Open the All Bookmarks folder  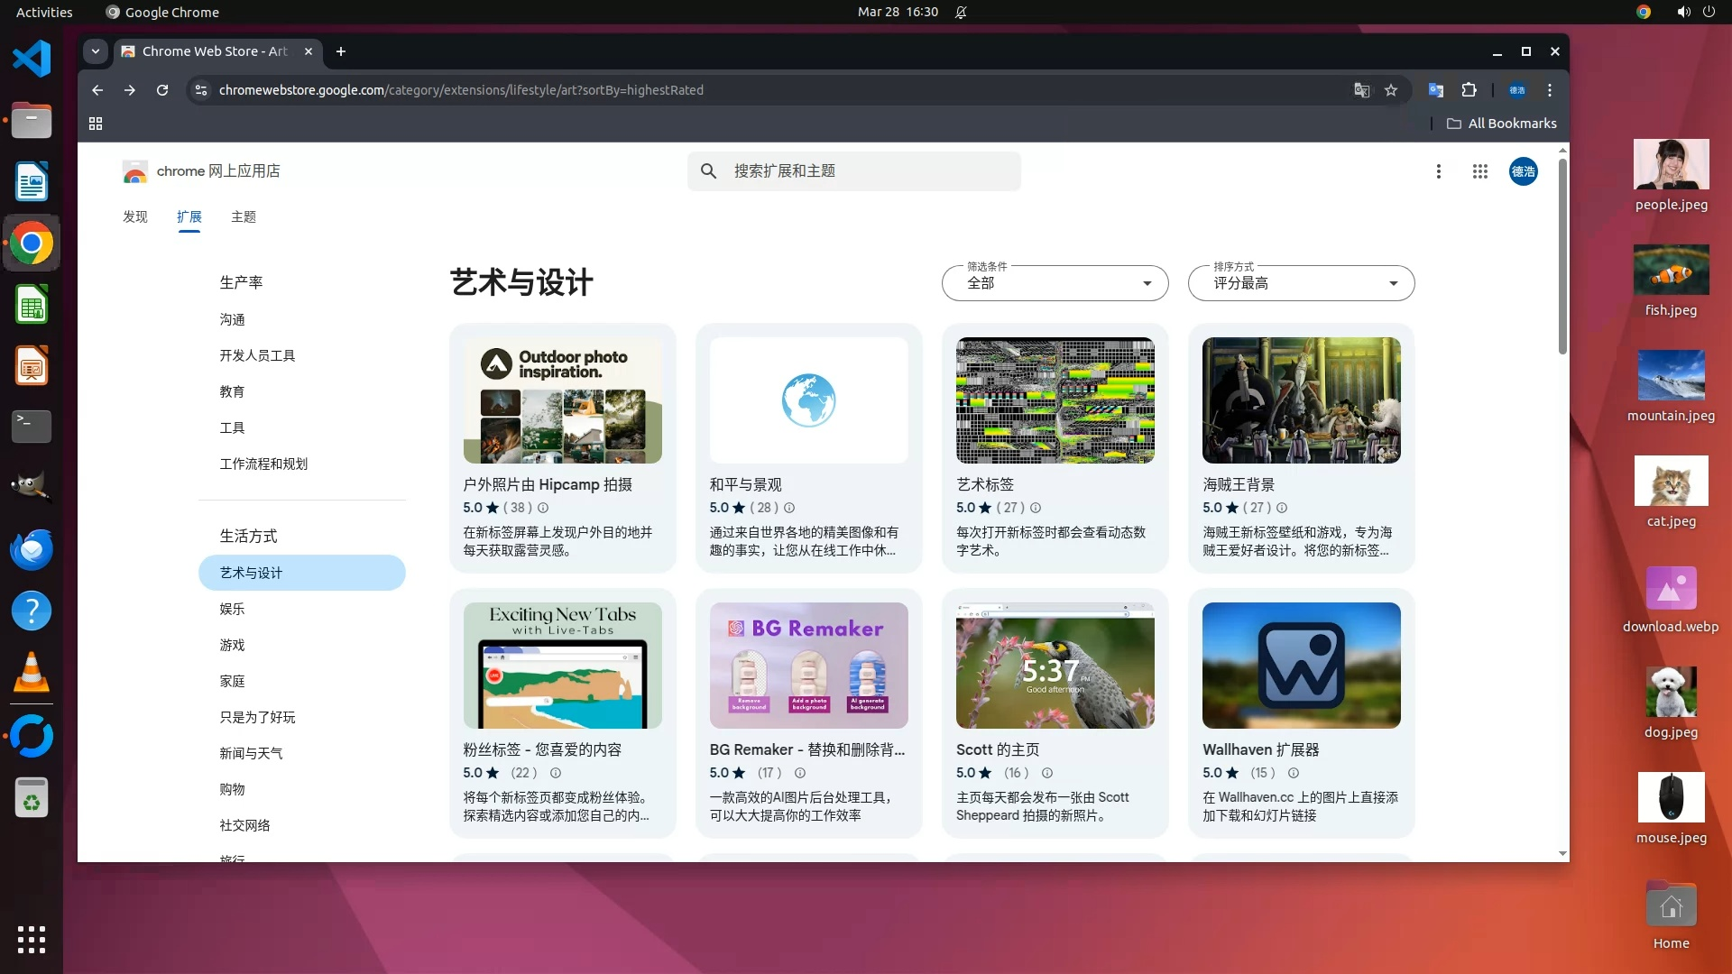1502,124
